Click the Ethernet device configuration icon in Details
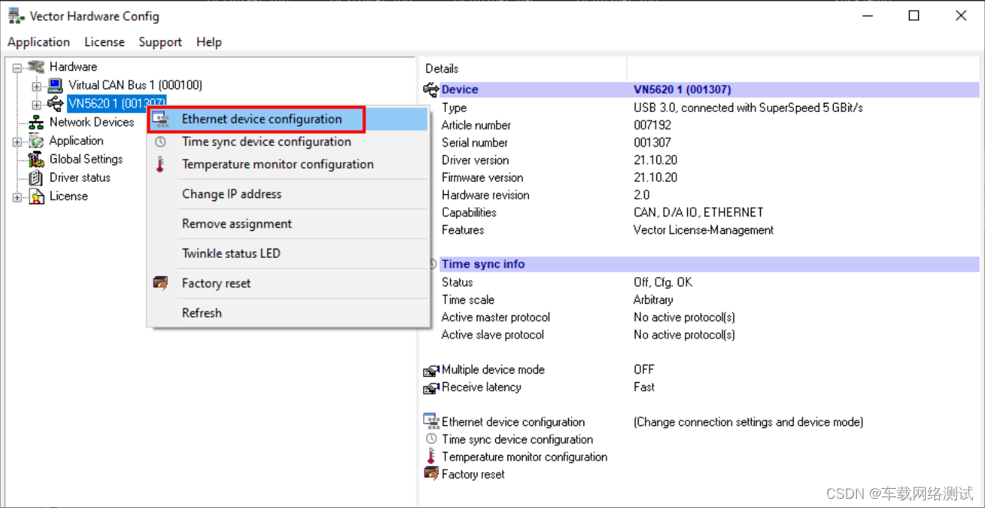Viewport: 985px width, 508px height. point(431,421)
